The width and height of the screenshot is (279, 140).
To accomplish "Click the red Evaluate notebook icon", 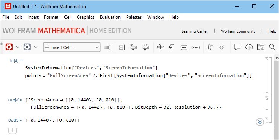I will click(9, 47).
